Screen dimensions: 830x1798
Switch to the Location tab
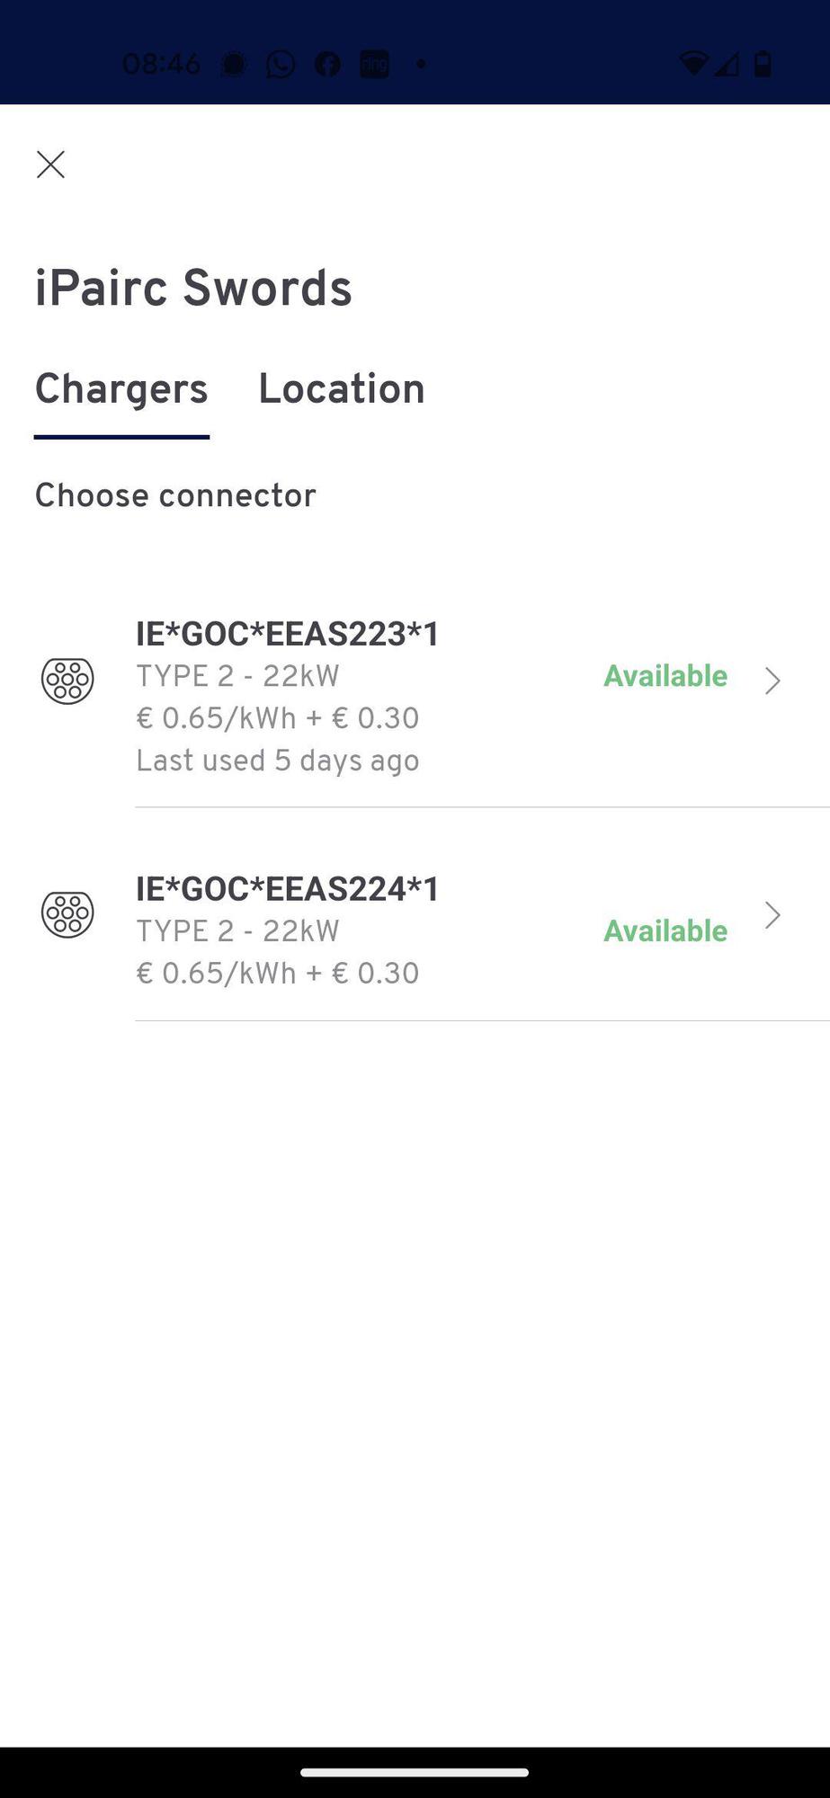[341, 389]
